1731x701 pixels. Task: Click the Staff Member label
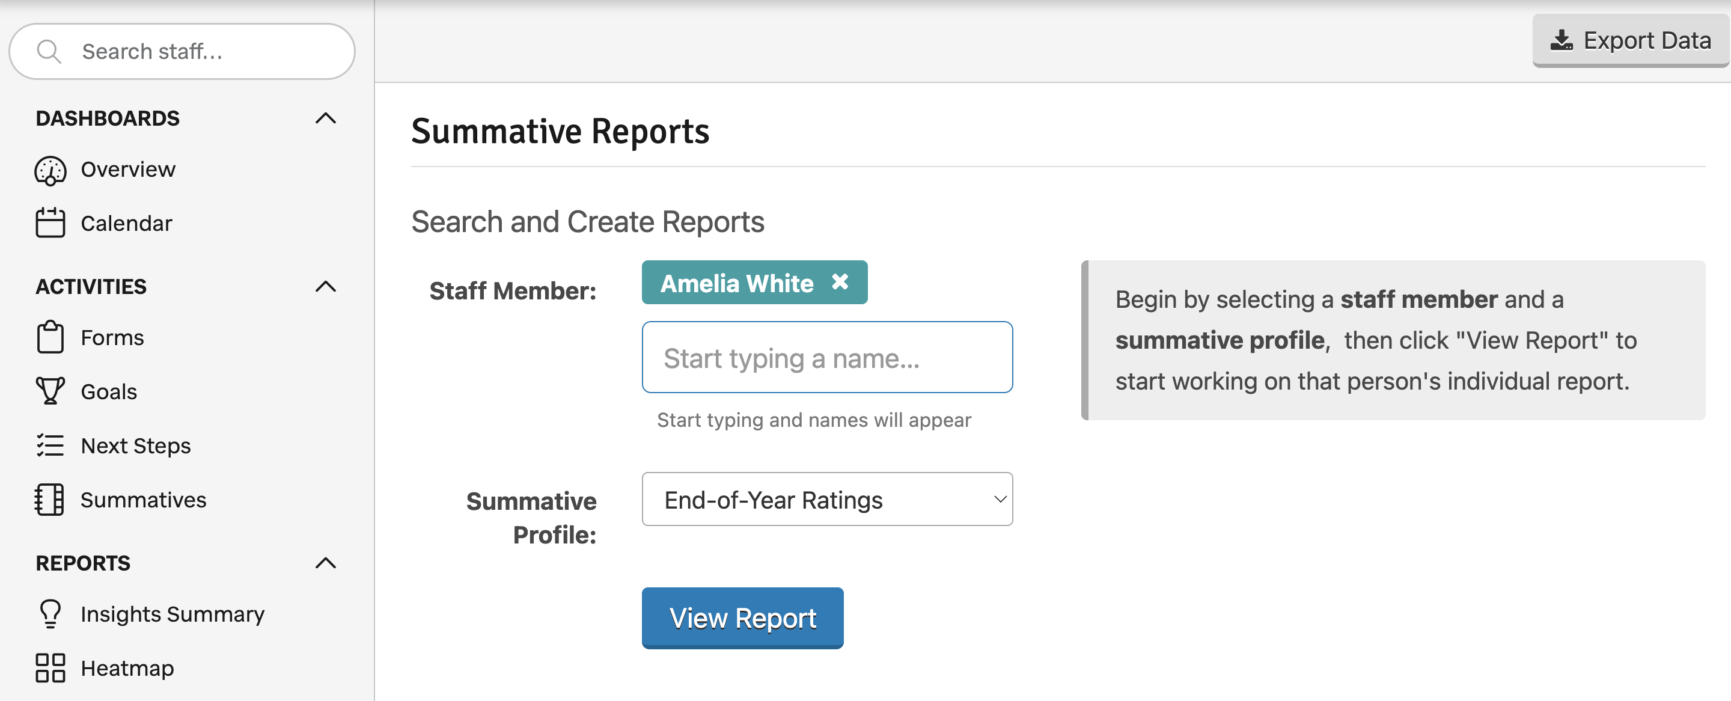tap(512, 291)
